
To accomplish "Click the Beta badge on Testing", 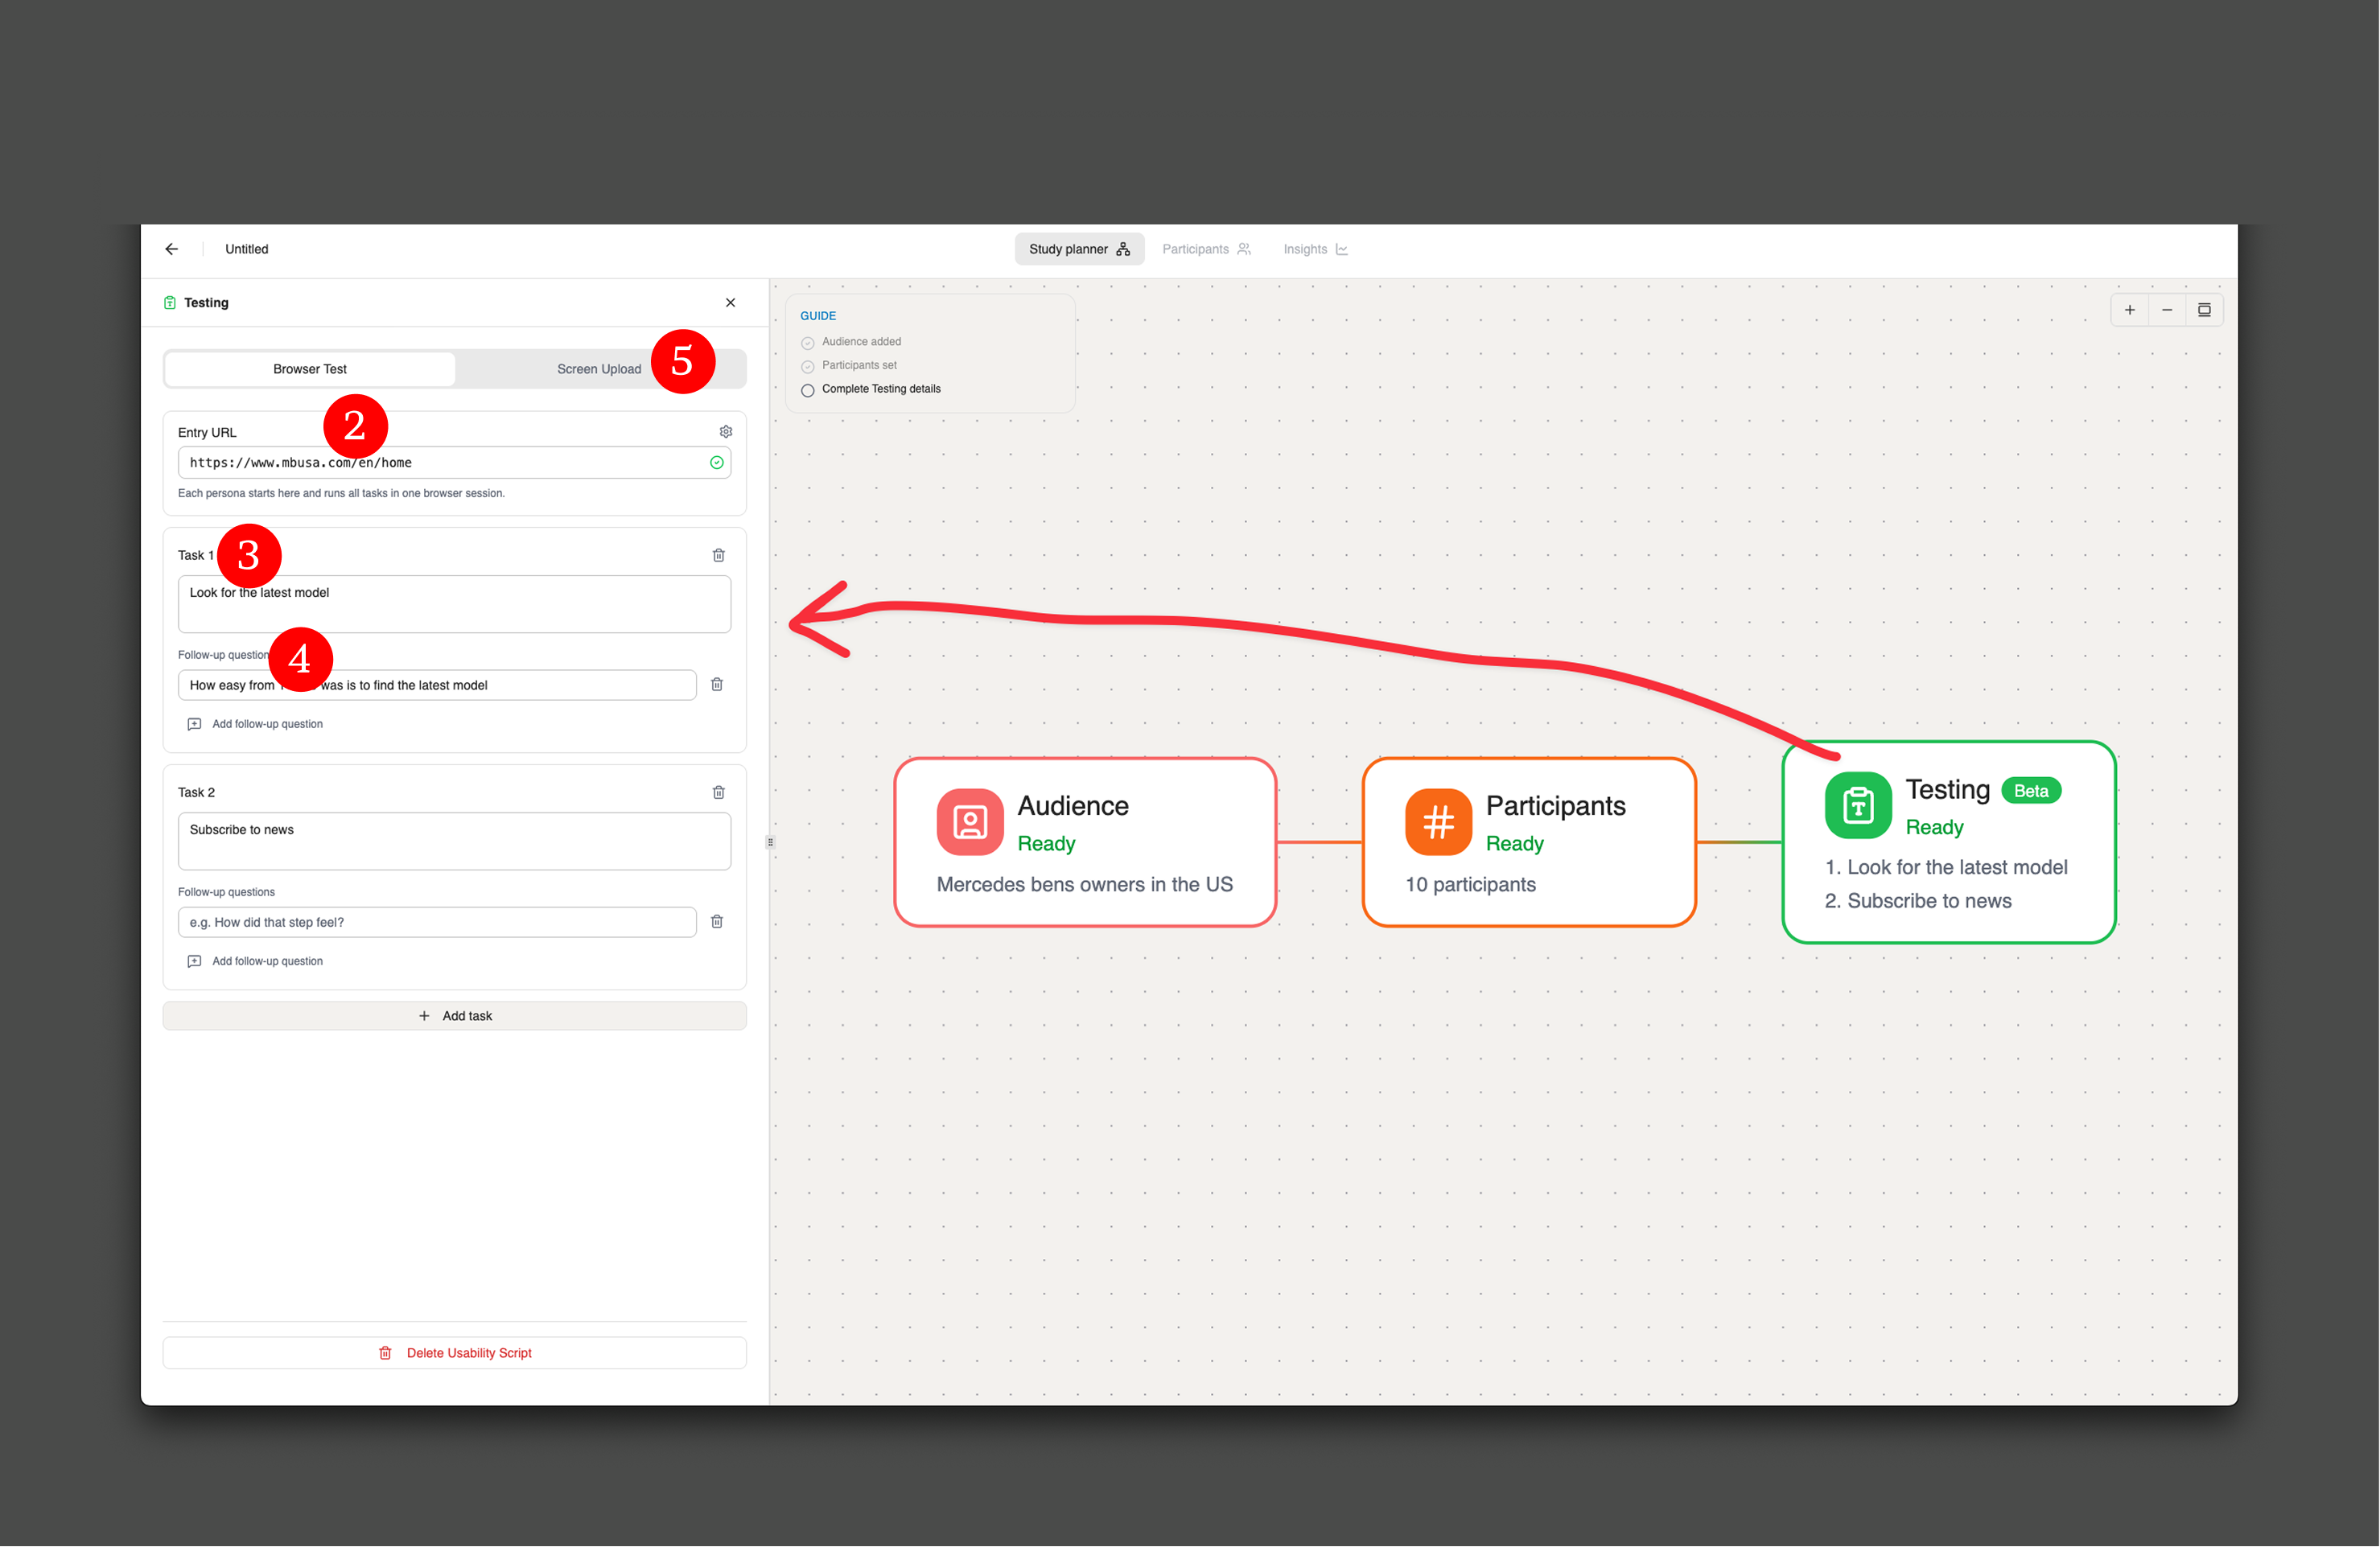I will [x=2031, y=791].
